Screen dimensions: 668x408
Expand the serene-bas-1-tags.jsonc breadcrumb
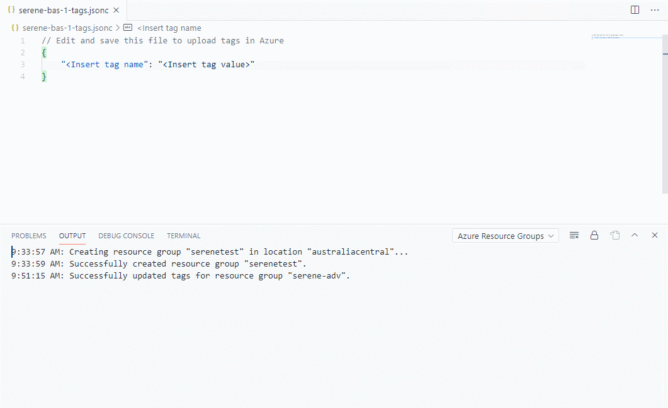(66, 28)
